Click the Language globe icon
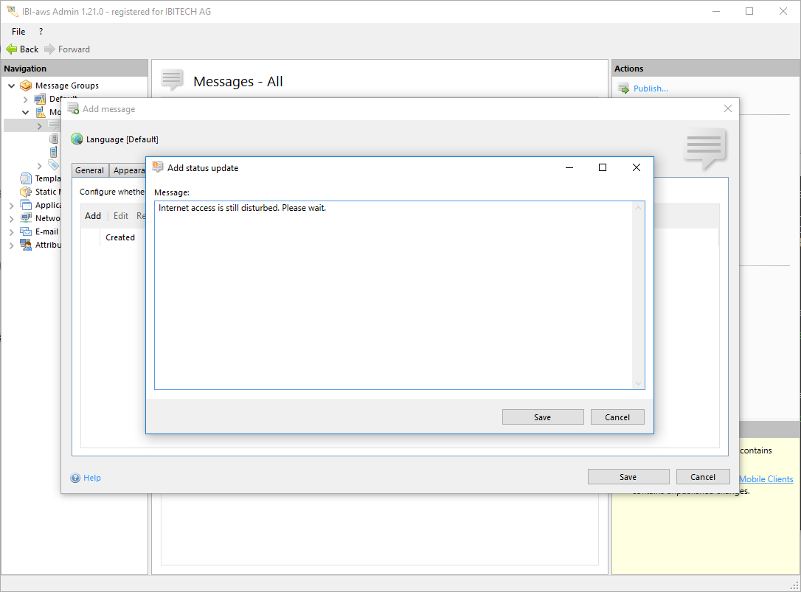Image resolution: width=801 pixels, height=592 pixels. [77, 139]
